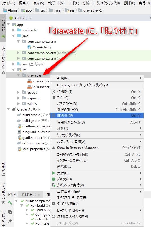Expand the layout folder
This screenshot has width=151, height=227.
[19, 92]
